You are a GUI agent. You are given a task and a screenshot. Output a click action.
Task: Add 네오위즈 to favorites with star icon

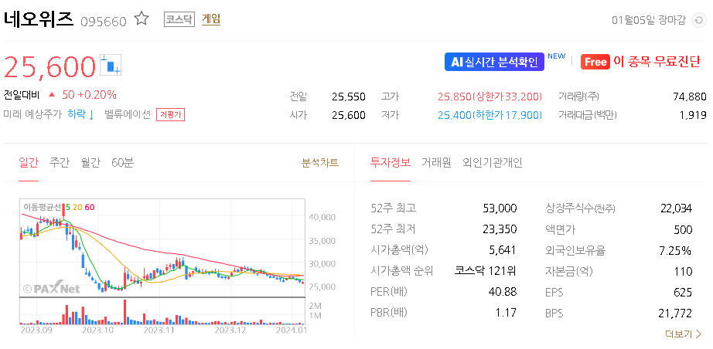pyautogui.click(x=142, y=19)
